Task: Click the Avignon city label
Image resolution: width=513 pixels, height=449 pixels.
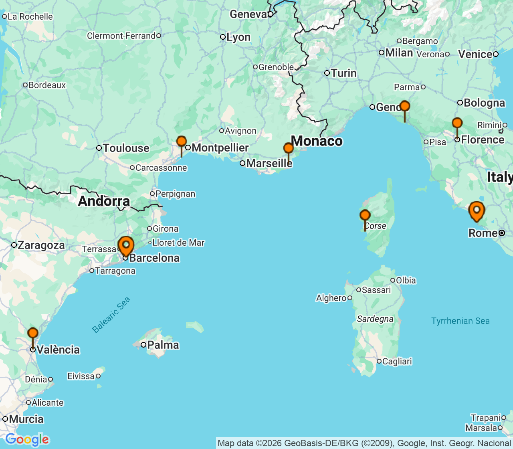Action: tap(241, 131)
